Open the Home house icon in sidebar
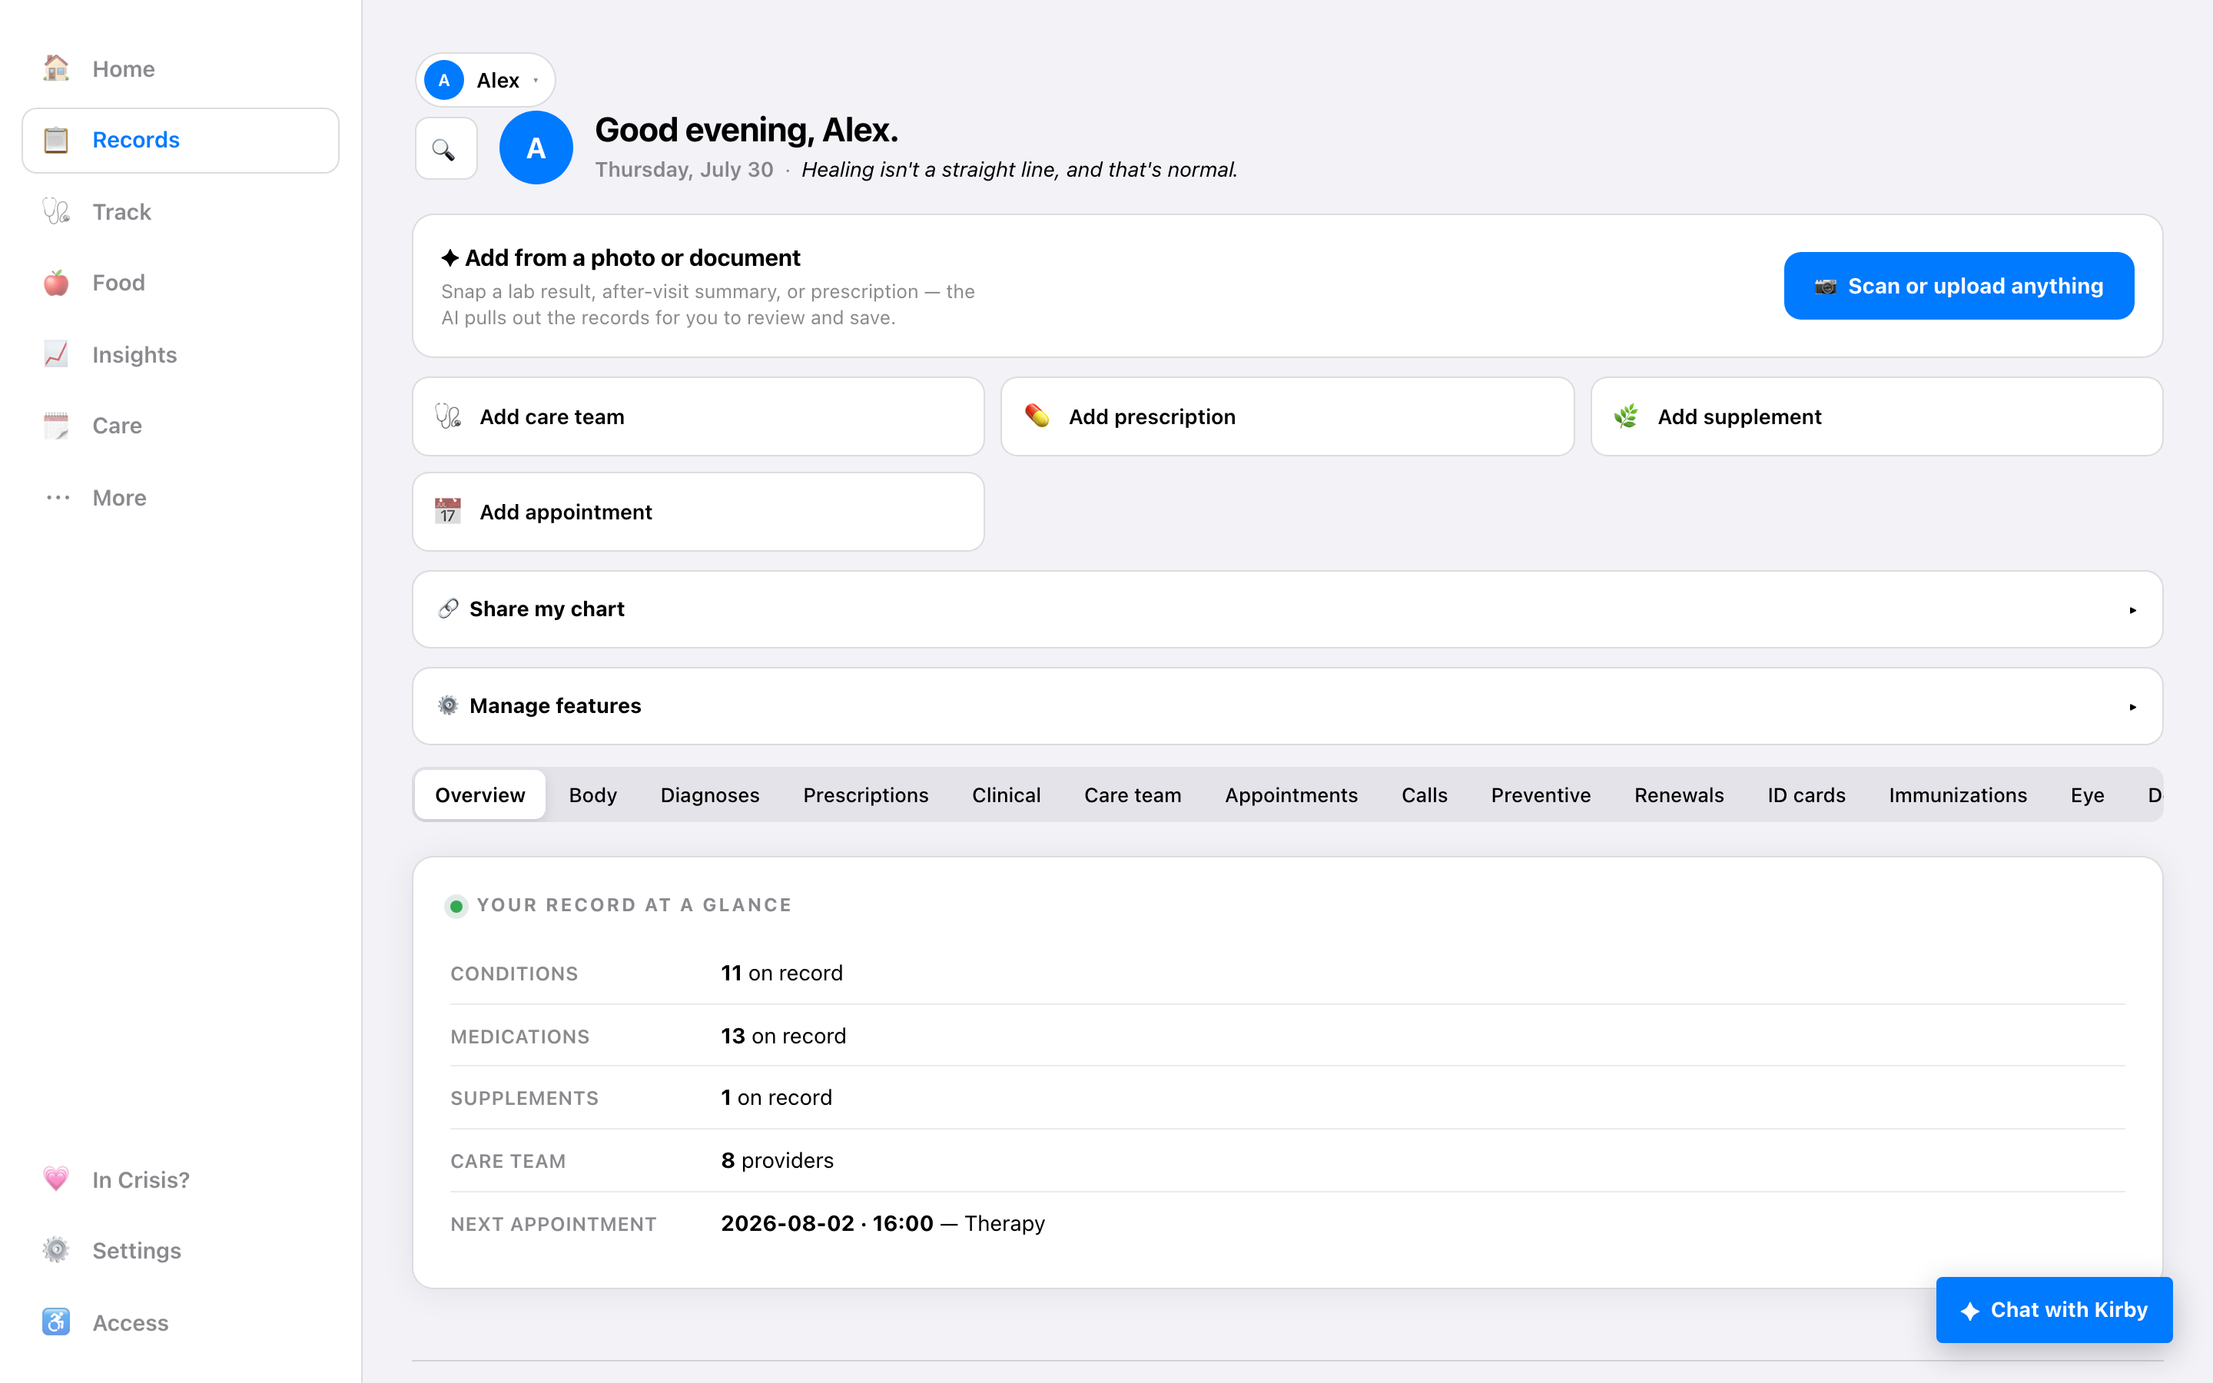2213x1383 pixels. pos(56,68)
